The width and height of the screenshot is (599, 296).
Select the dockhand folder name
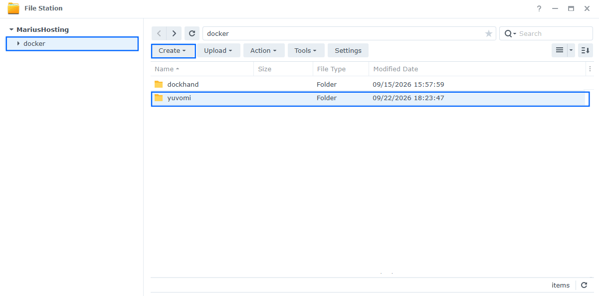[183, 84]
